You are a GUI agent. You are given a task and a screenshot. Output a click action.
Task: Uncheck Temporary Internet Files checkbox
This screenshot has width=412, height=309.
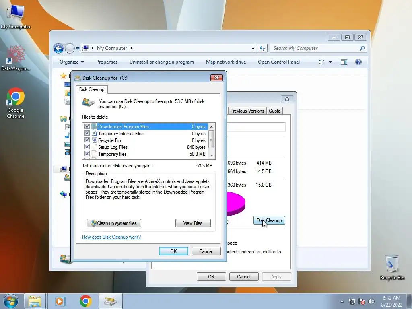point(87,133)
